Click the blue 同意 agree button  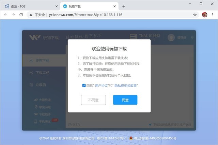125,100
